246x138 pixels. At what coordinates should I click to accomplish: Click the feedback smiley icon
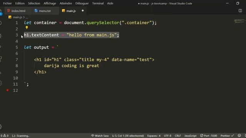pyautogui.click(x=239, y=135)
